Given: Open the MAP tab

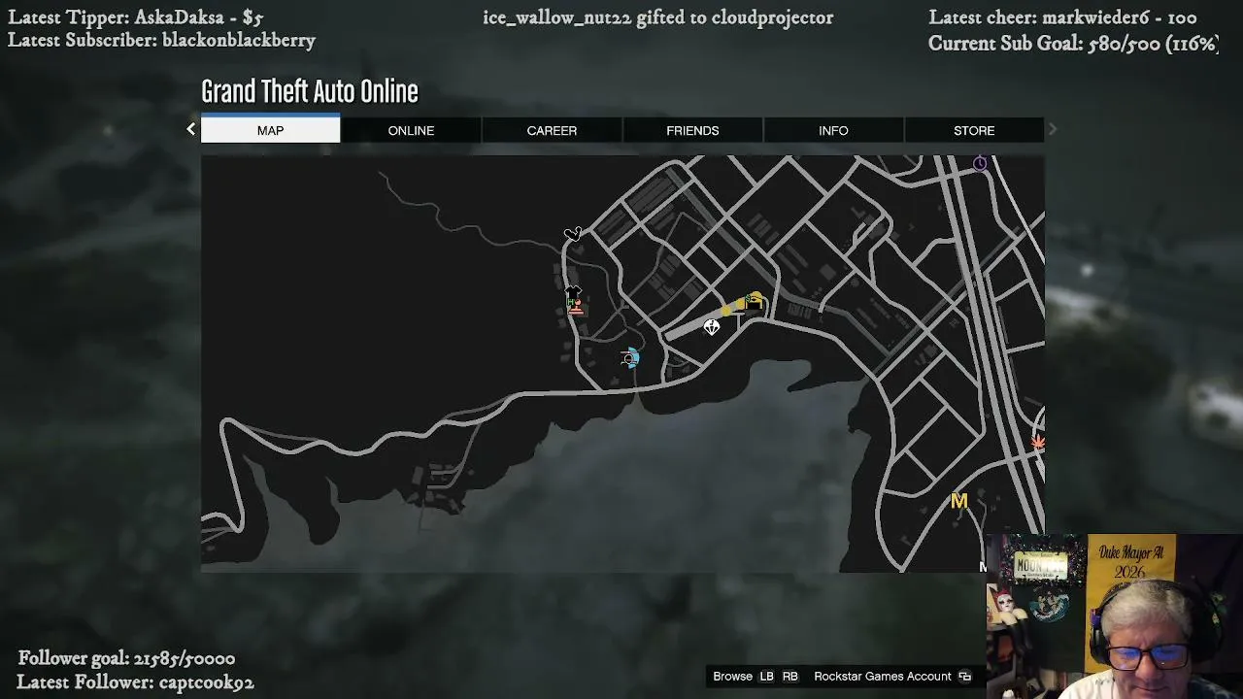Looking at the screenshot, I should tap(270, 130).
